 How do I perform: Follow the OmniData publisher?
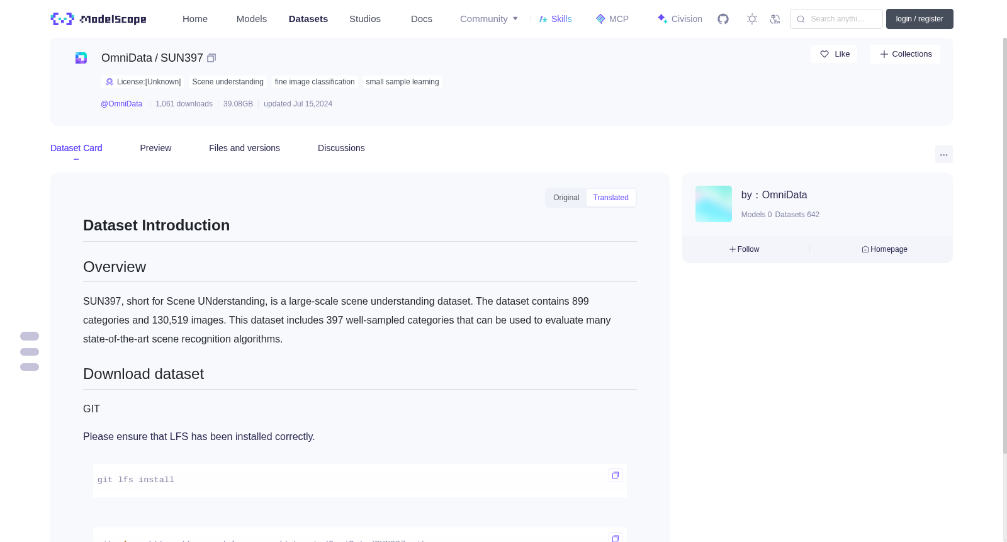pos(745,249)
